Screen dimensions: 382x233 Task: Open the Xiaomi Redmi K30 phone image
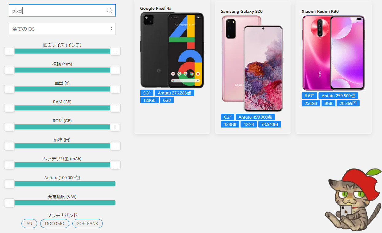click(x=334, y=53)
